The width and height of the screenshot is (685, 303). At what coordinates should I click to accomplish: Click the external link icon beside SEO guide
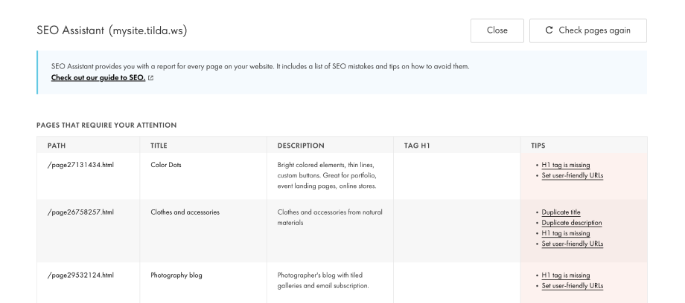click(x=151, y=77)
